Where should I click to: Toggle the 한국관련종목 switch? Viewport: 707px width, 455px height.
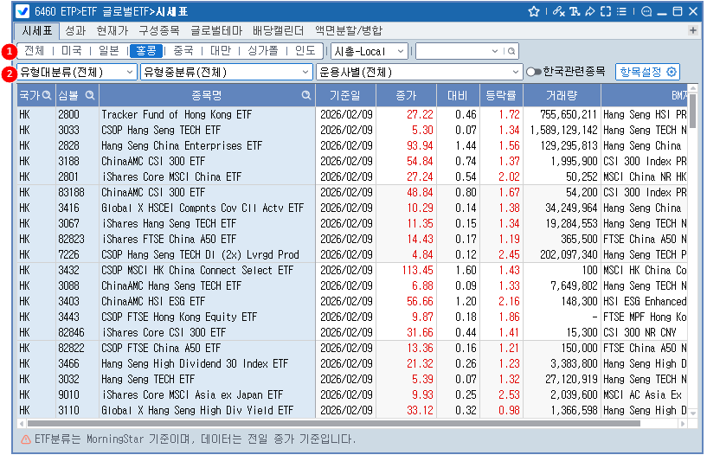pos(533,72)
